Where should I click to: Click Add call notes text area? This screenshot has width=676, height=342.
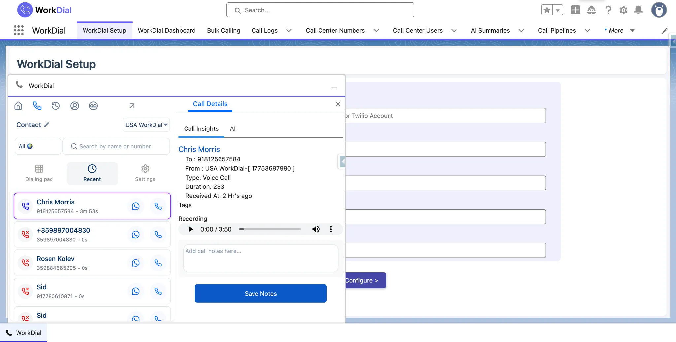[x=260, y=258]
